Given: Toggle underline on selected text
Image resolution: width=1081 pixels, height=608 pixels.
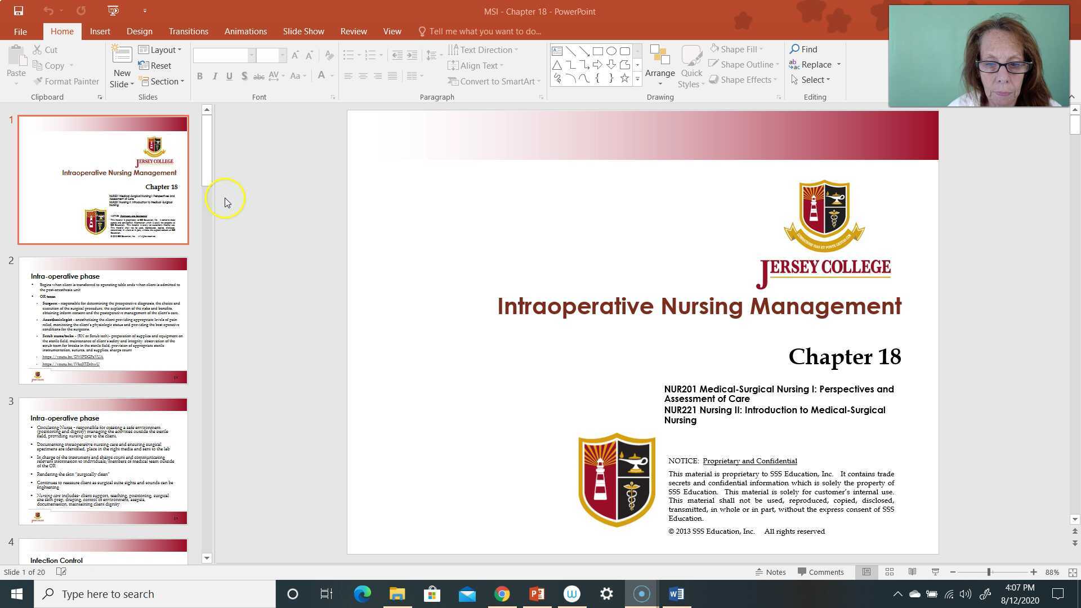Looking at the screenshot, I should click(229, 76).
